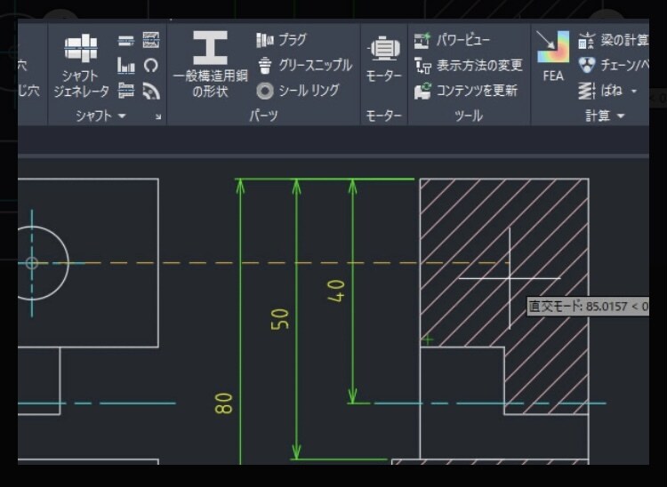Click the ツール panel title
Viewport: 667px width, 487px height.
[x=469, y=116]
